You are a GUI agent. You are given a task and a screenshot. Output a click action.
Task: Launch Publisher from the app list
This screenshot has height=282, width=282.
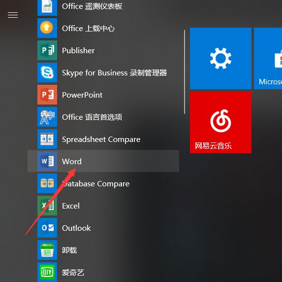click(x=78, y=51)
